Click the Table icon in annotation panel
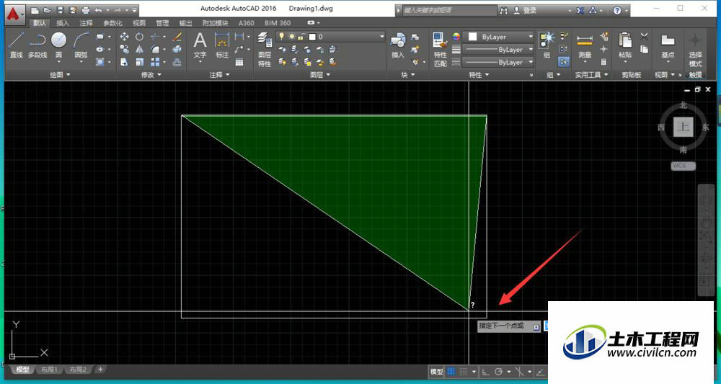The image size is (721, 384). [239, 62]
